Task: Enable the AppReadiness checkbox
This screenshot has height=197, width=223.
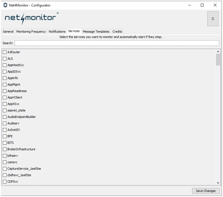Action: point(5,91)
